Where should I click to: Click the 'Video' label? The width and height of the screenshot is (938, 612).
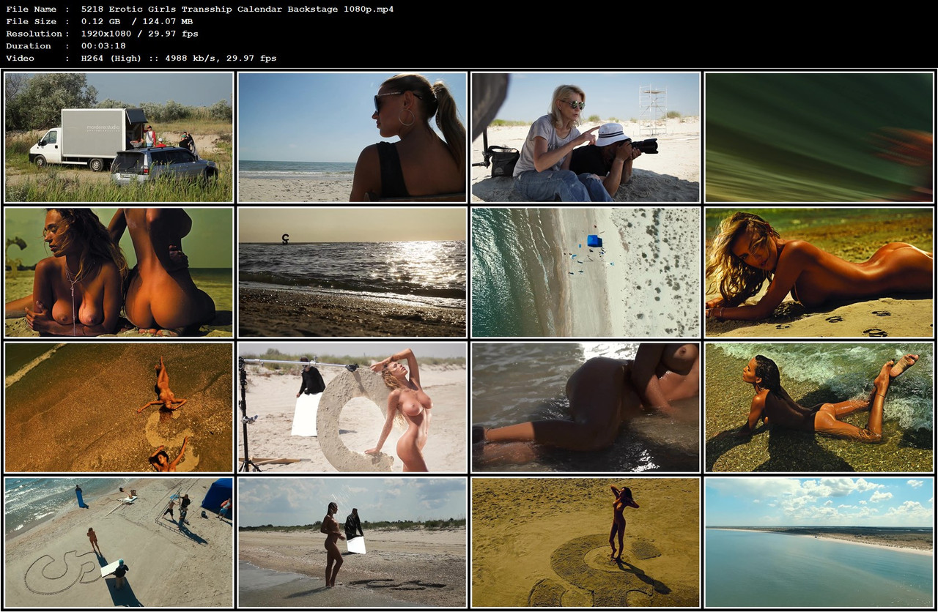(x=20, y=59)
